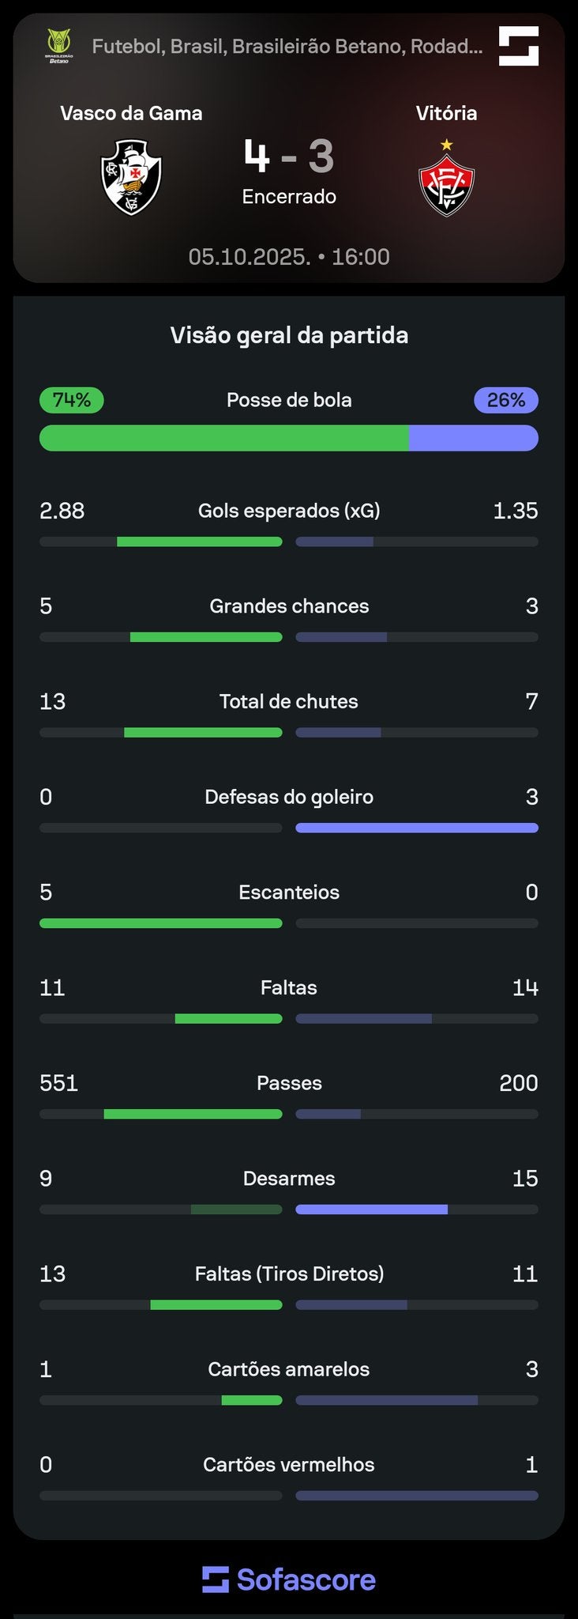Open the Vitória team name
Image resolution: width=578 pixels, height=1619 pixels.
click(446, 113)
